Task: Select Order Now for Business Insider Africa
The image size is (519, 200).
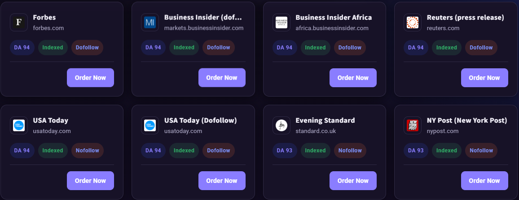Action: point(353,78)
